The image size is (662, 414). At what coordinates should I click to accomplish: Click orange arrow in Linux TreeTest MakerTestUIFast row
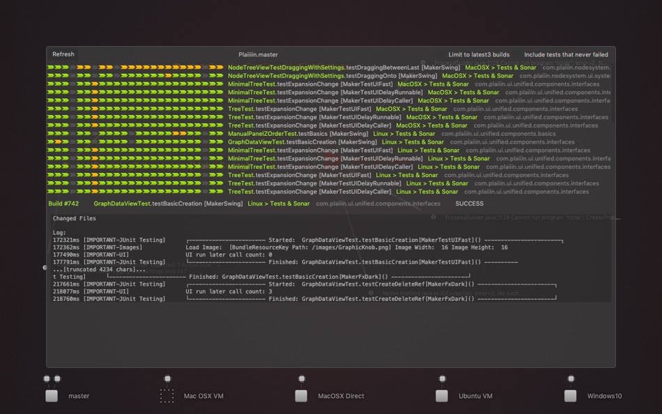(95, 175)
